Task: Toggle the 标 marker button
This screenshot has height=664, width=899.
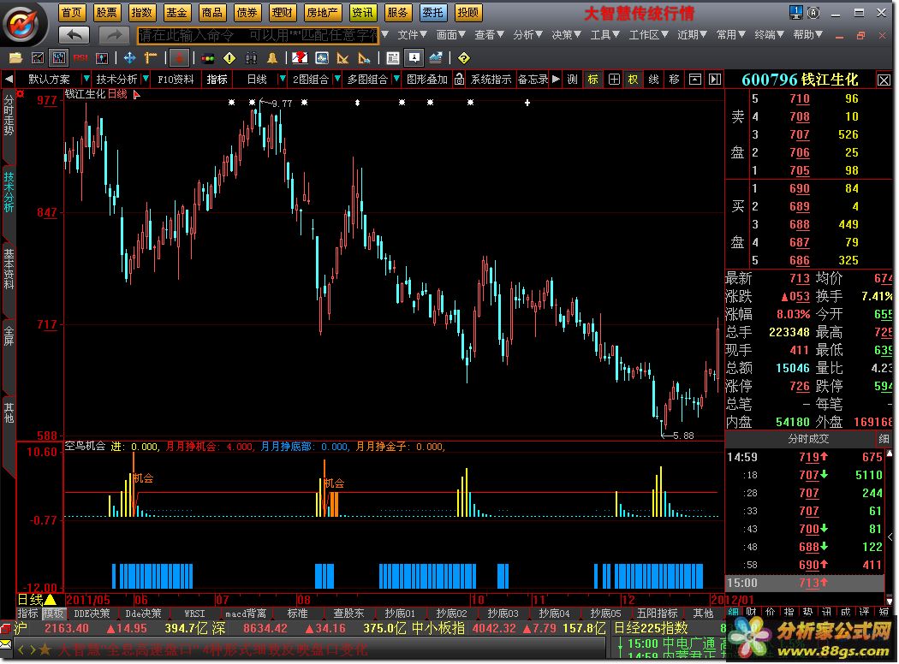Action: tap(593, 79)
